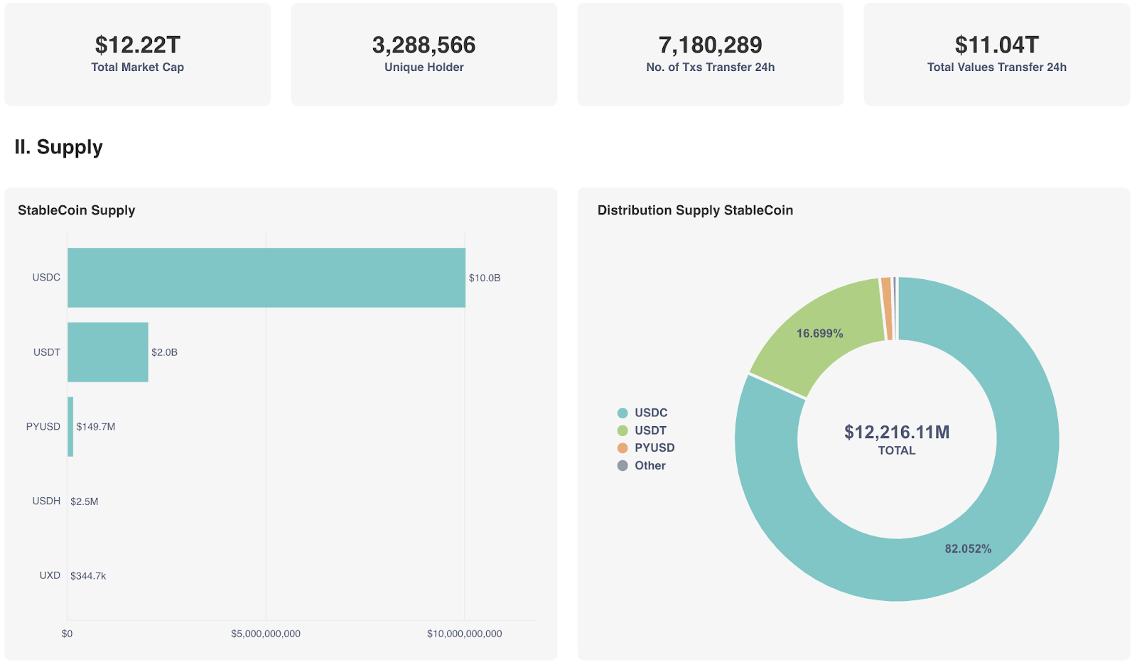
Task: Click the USDC legend color dot
Action: (x=623, y=413)
